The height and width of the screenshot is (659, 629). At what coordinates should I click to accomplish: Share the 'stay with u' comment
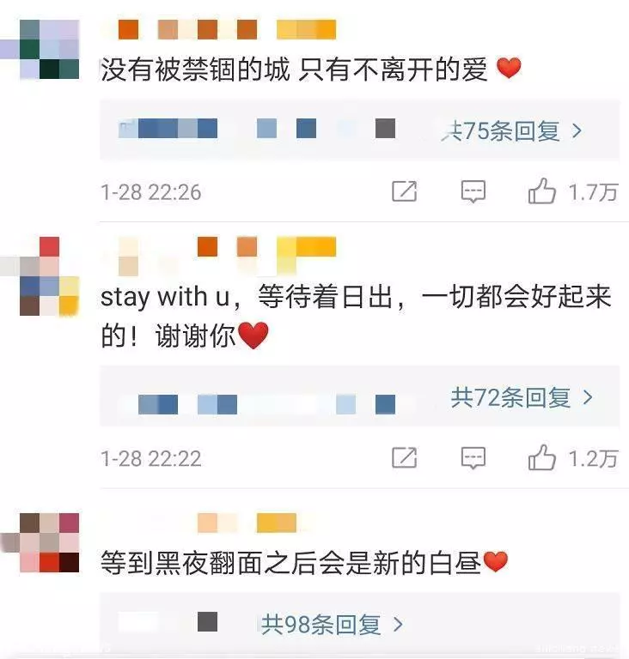404,457
